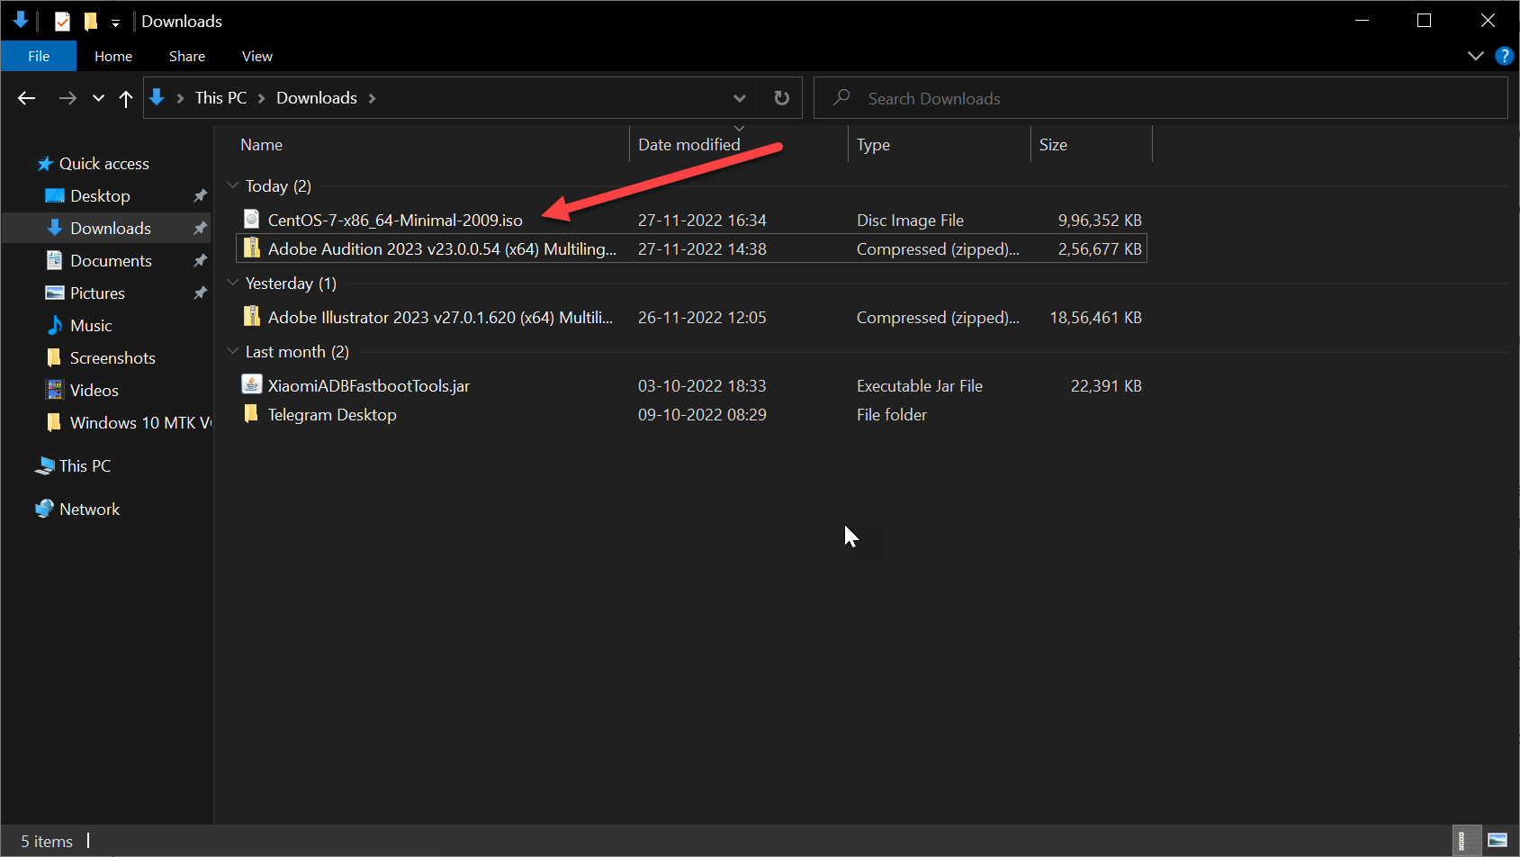Switch to the View ribbon tab

point(256,56)
